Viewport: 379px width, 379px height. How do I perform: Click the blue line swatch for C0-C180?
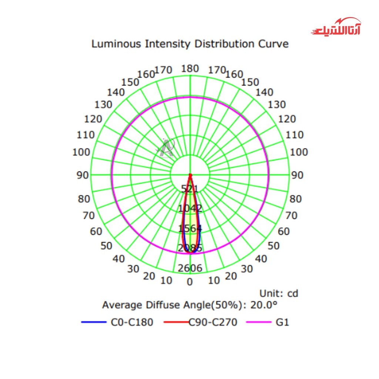(x=94, y=322)
